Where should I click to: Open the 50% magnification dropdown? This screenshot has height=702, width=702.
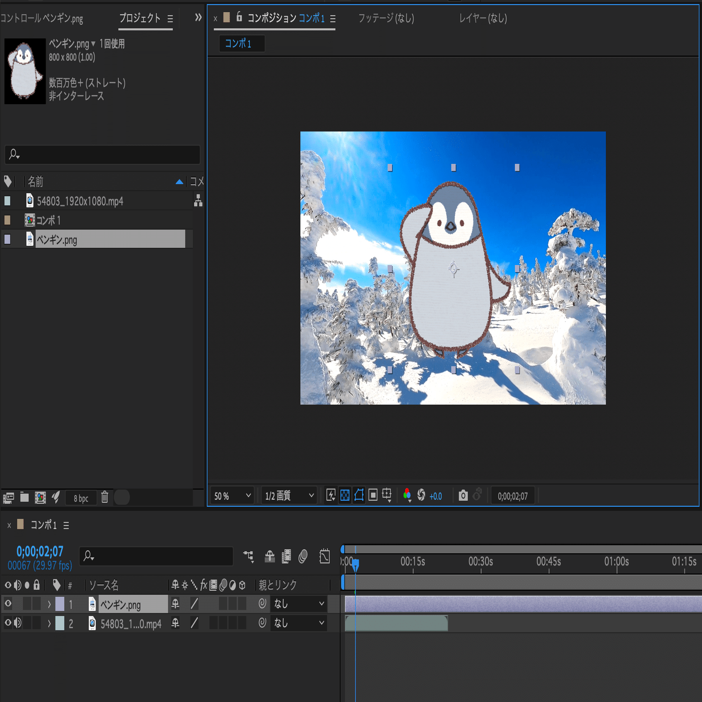(232, 496)
